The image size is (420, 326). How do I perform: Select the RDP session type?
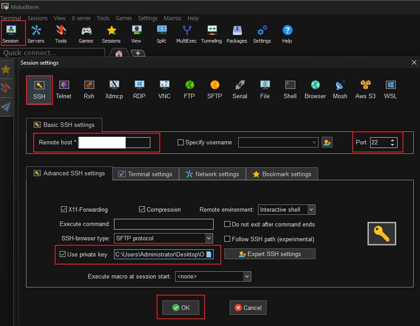139,90
